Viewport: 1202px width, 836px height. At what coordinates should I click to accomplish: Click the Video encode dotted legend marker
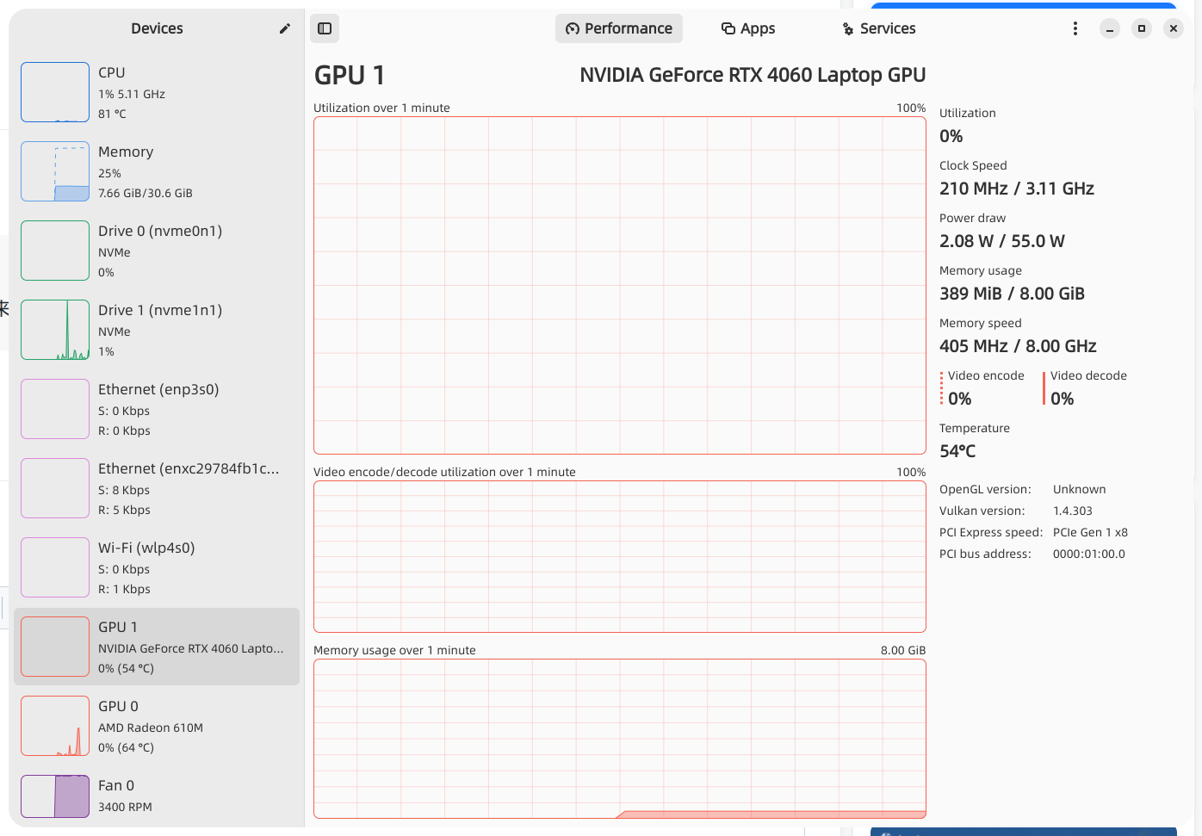coord(942,388)
